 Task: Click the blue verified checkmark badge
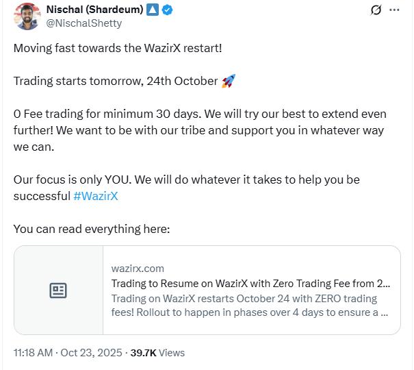coord(168,10)
